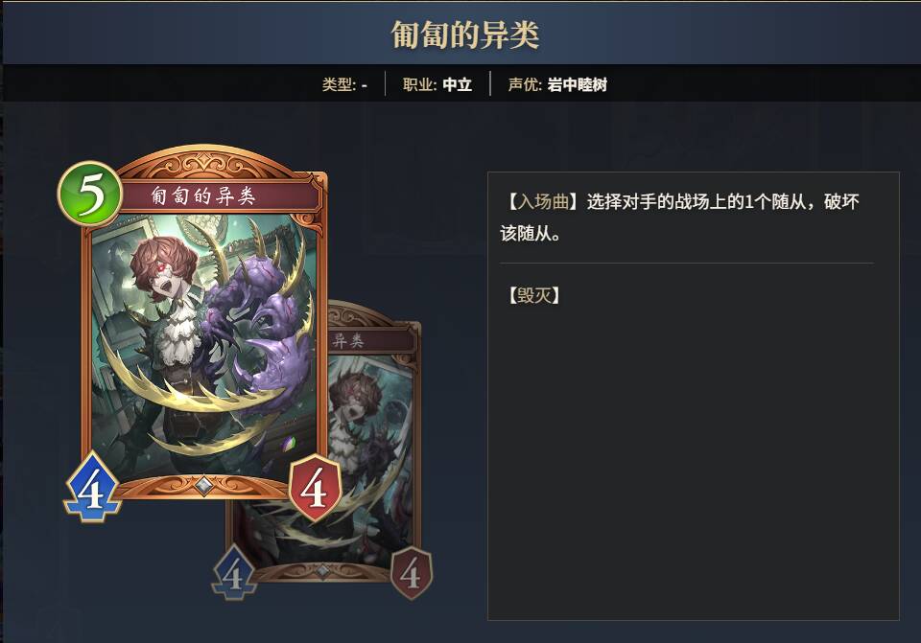
Task: Click the blue attack 4 icon on evolved card
Action: [234, 573]
